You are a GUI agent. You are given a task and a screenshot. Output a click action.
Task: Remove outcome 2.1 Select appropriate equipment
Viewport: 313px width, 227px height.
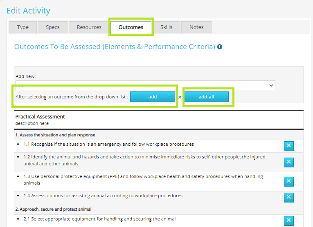pos(288,221)
